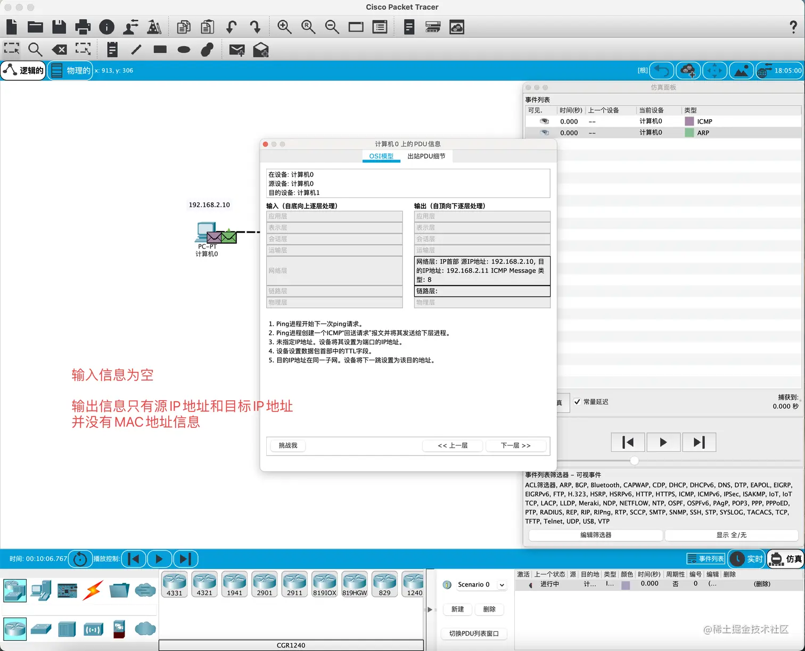The width and height of the screenshot is (805, 651).
Task: Zoom out of the workspace
Action: pyautogui.click(x=332, y=27)
